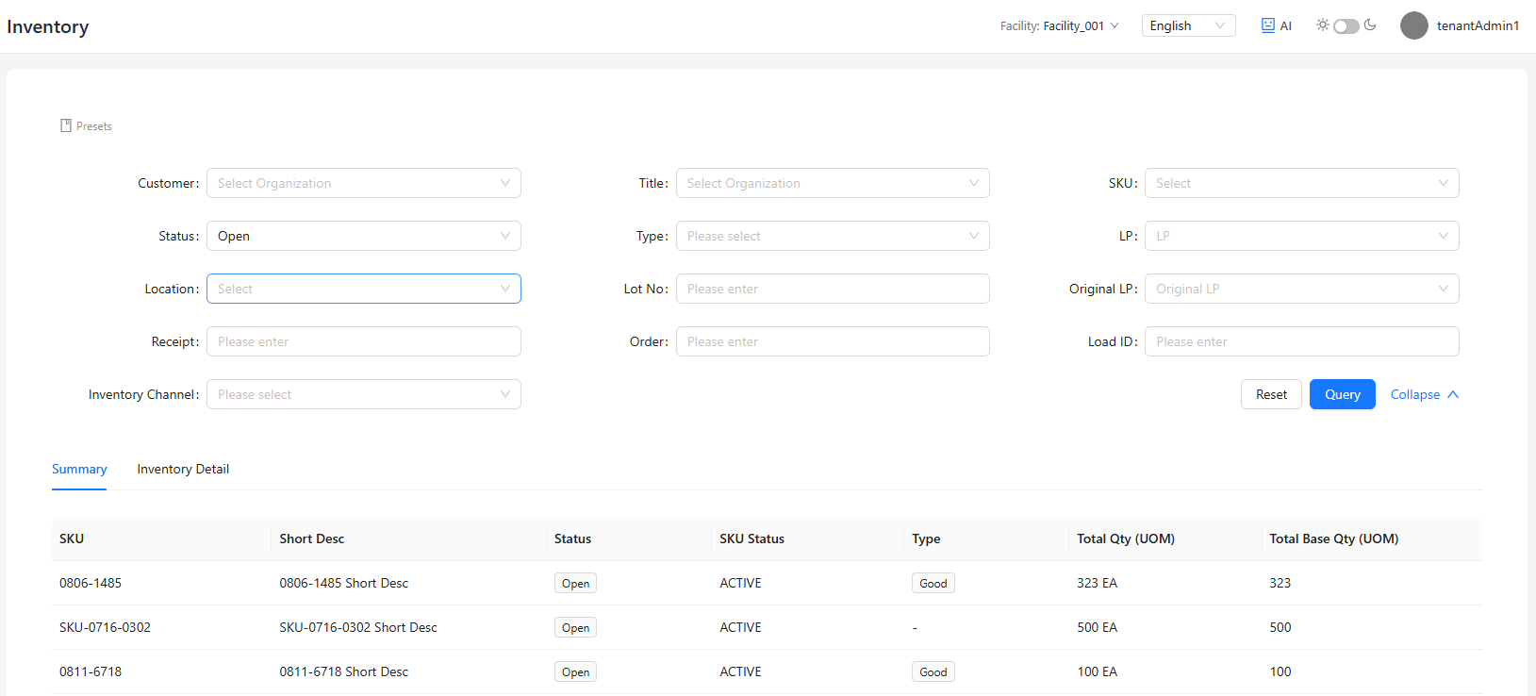Click the Reset button
Image resolution: width=1536 pixels, height=696 pixels.
pos(1271,394)
